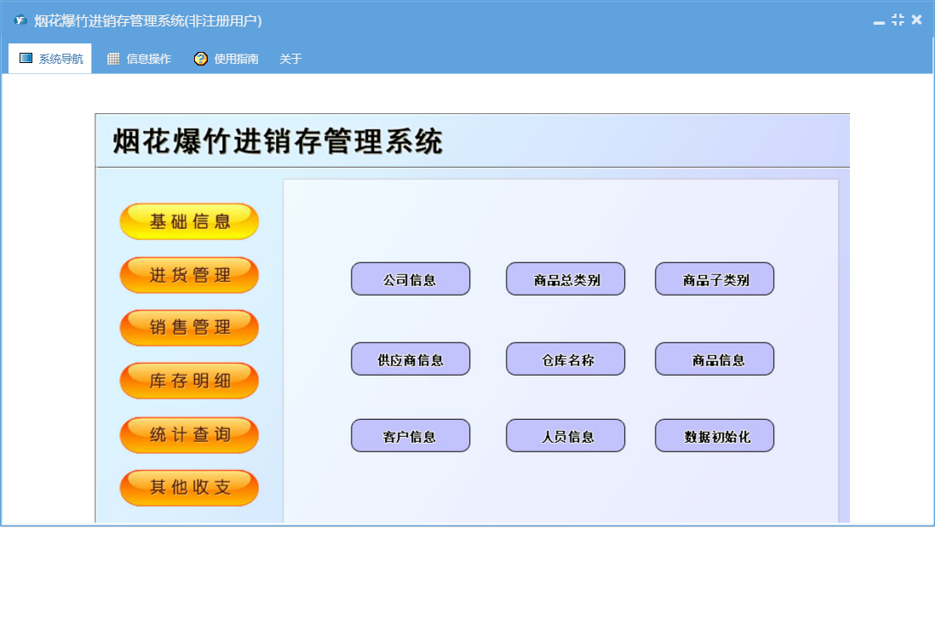Click the 系统导航 monitor icon
This screenshot has width=935, height=620.
point(26,58)
